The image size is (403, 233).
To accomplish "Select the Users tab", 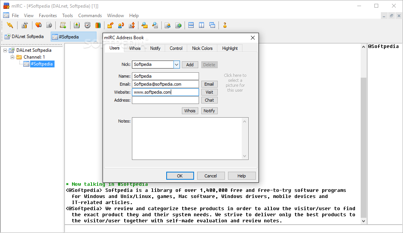I will pos(114,48).
